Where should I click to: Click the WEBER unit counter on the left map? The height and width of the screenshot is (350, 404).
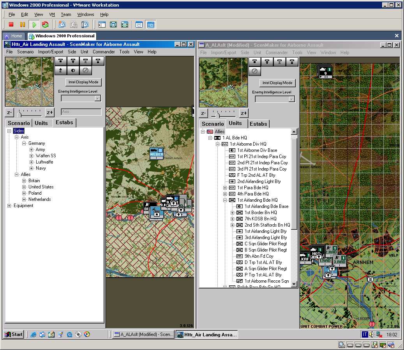click(157, 153)
